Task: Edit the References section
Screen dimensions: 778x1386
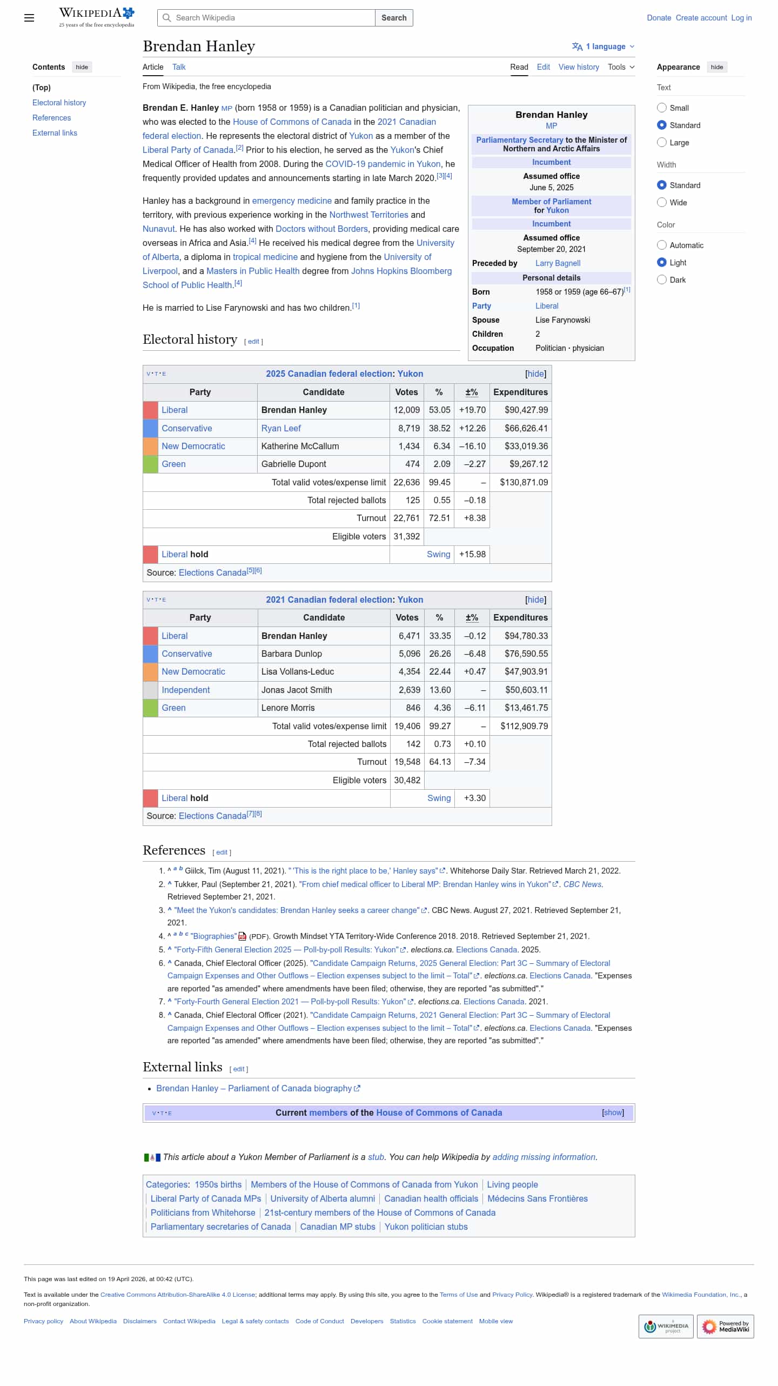Action: [222, 852]
